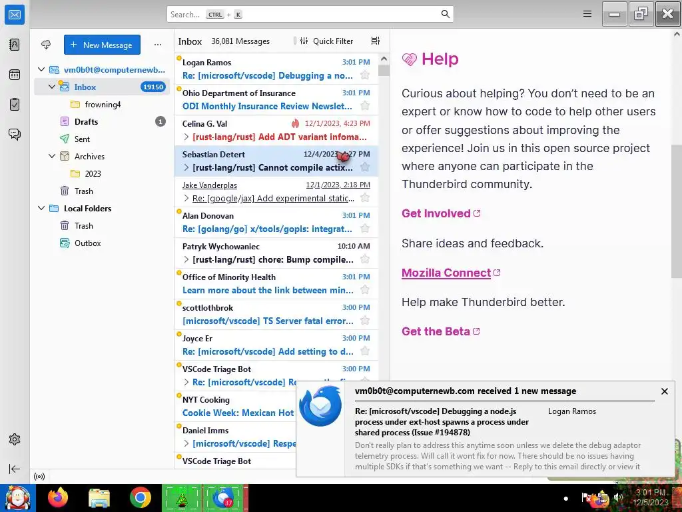
Task: Click the online status indicator
Action: (x=39, y=476)
